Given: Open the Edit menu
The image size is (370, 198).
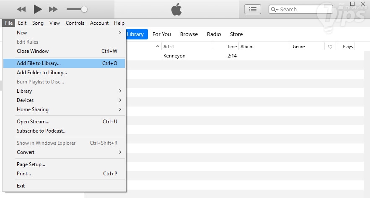Looking at the screenshot, I should pos(22,23).
